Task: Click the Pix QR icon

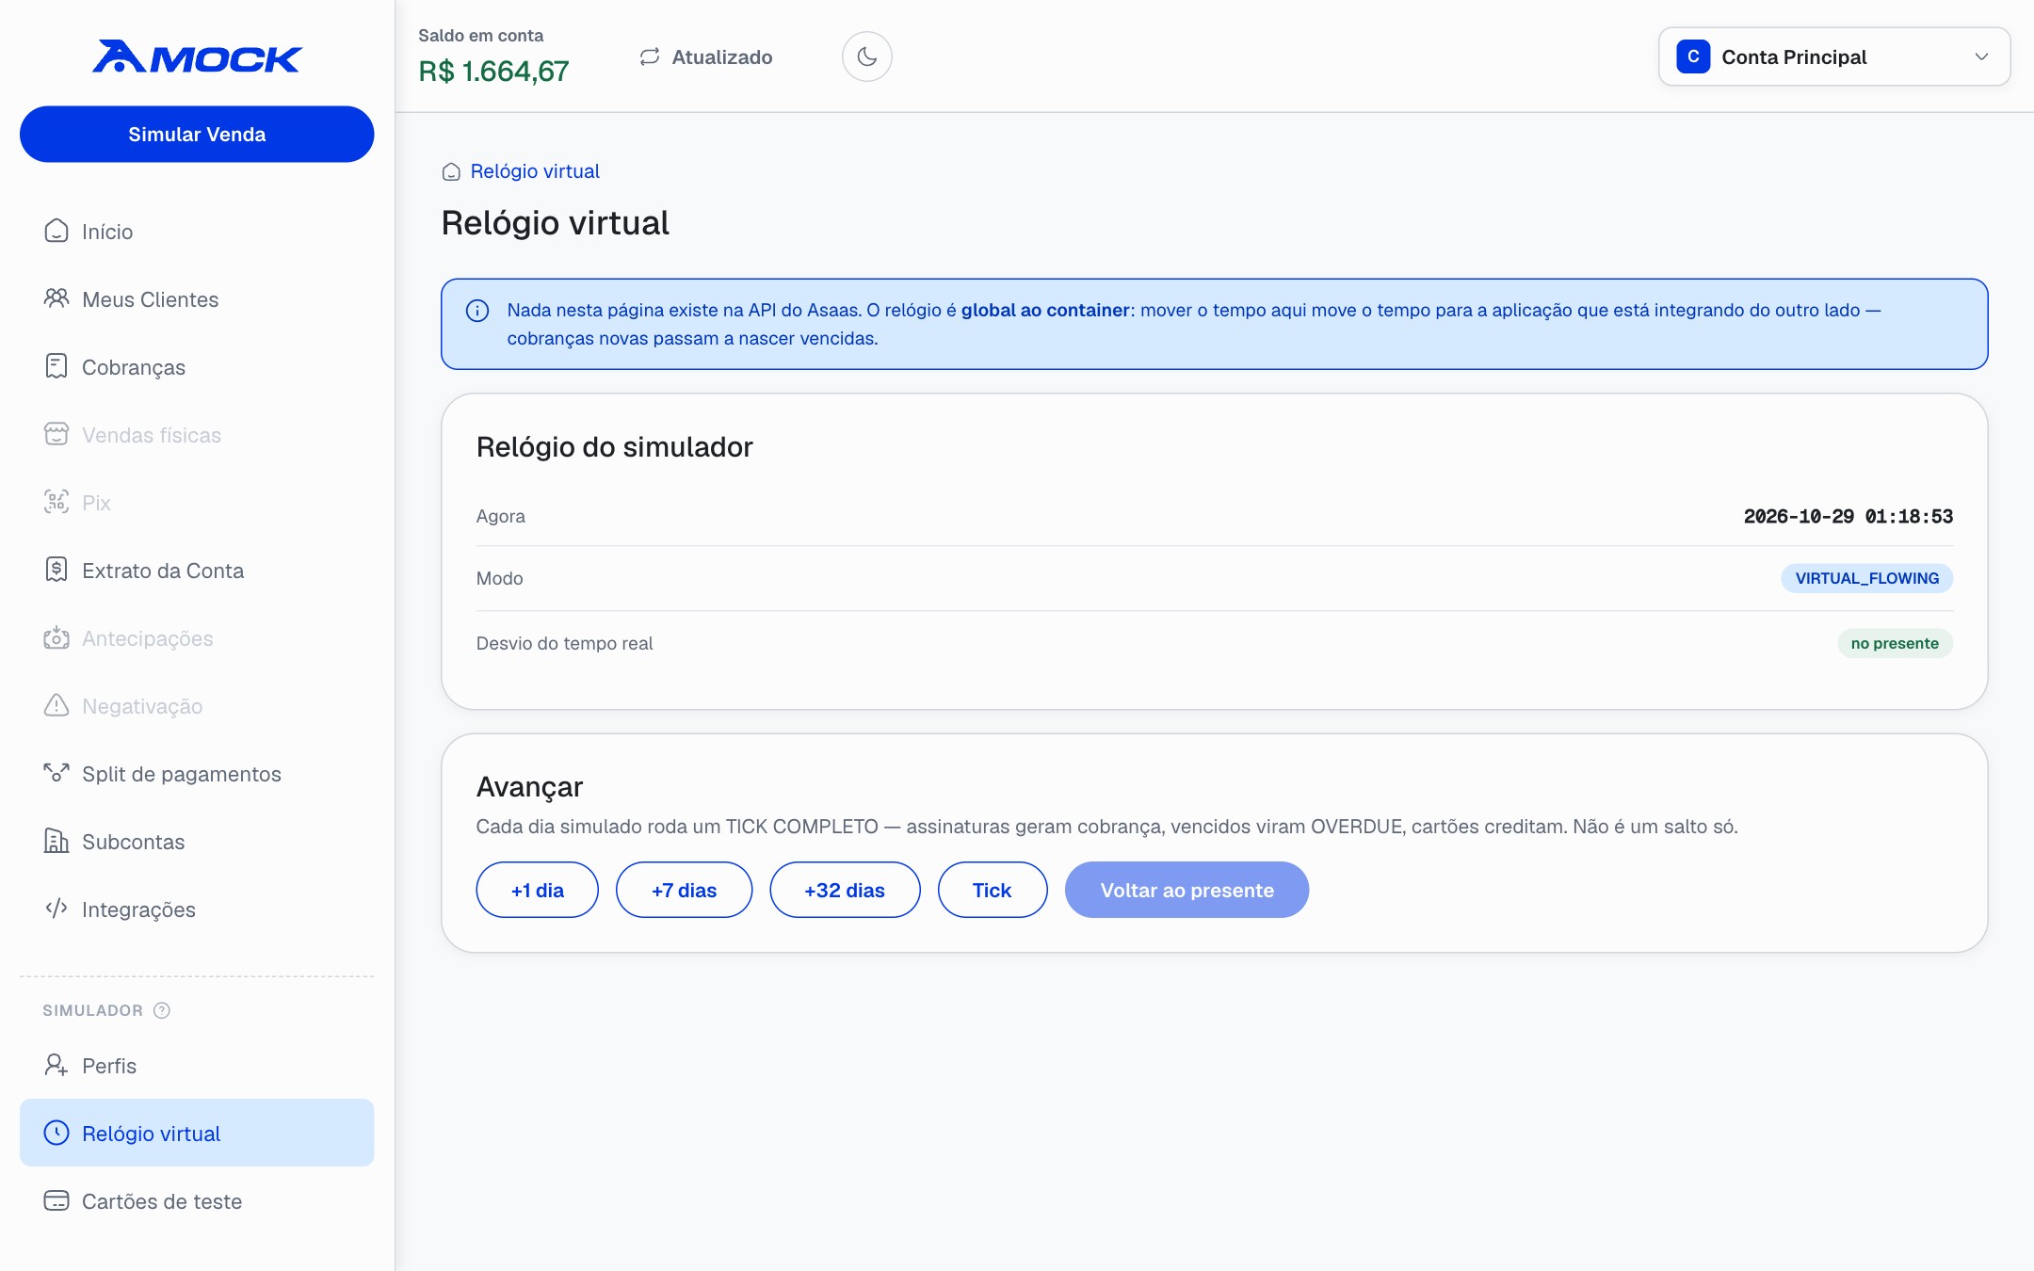Action: tap(56, 502)
